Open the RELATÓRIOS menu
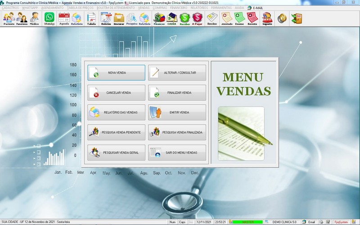Image resolution: width=360 pixels, height=225 pixels. 199,8
